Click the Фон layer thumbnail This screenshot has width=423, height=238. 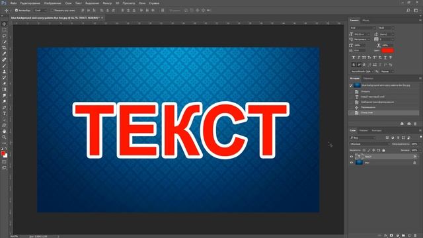359,163
